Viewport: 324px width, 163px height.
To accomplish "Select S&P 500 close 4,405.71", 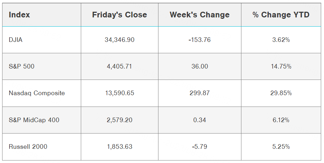I will point(119,66).
